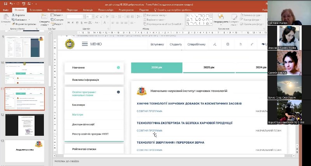Open the Макет layout dropdown
Image resolution: width=311 pixels, height=166 pixels.
coord(57,15)
